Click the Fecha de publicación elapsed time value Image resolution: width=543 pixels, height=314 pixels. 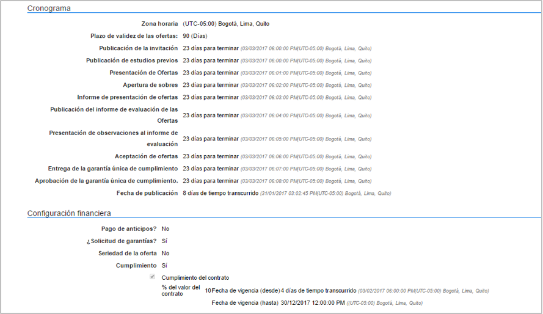220,193
